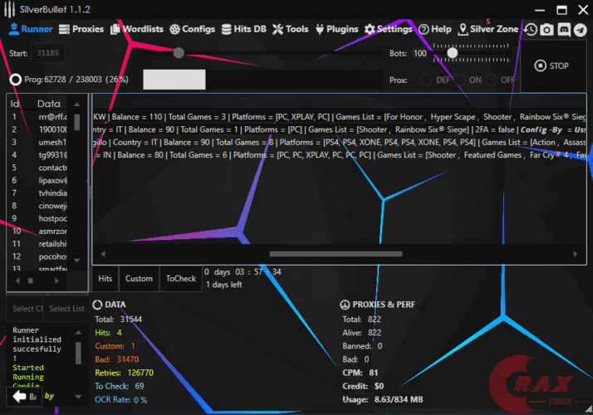Open the Help section
This screenshot has width=593, height=415.
tap(435, 29)
